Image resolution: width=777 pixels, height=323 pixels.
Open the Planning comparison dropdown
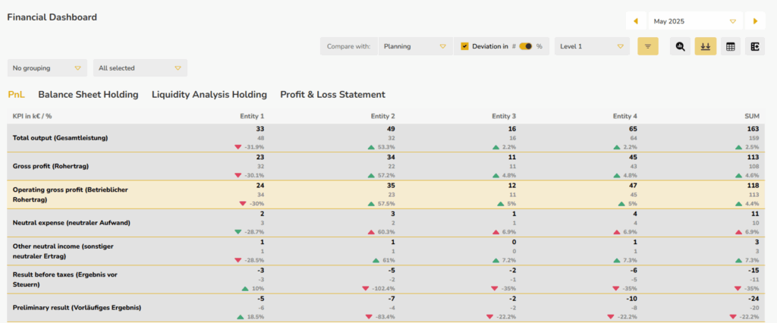click(414, 46)
